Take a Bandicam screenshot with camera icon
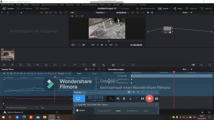 pos(156,99)
